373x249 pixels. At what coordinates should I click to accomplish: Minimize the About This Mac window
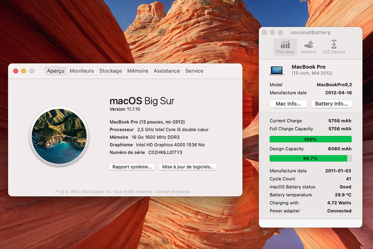[x=24, y=71]
